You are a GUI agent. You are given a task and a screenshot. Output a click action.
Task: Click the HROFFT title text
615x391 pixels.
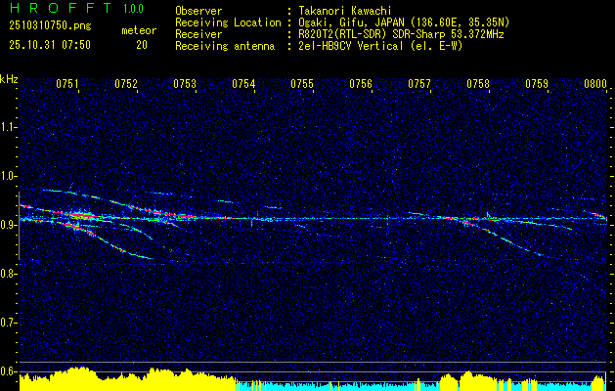click(61, 8)
